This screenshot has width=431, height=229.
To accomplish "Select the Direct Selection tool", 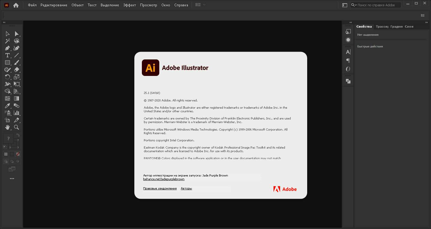I will tap(17, 34).
